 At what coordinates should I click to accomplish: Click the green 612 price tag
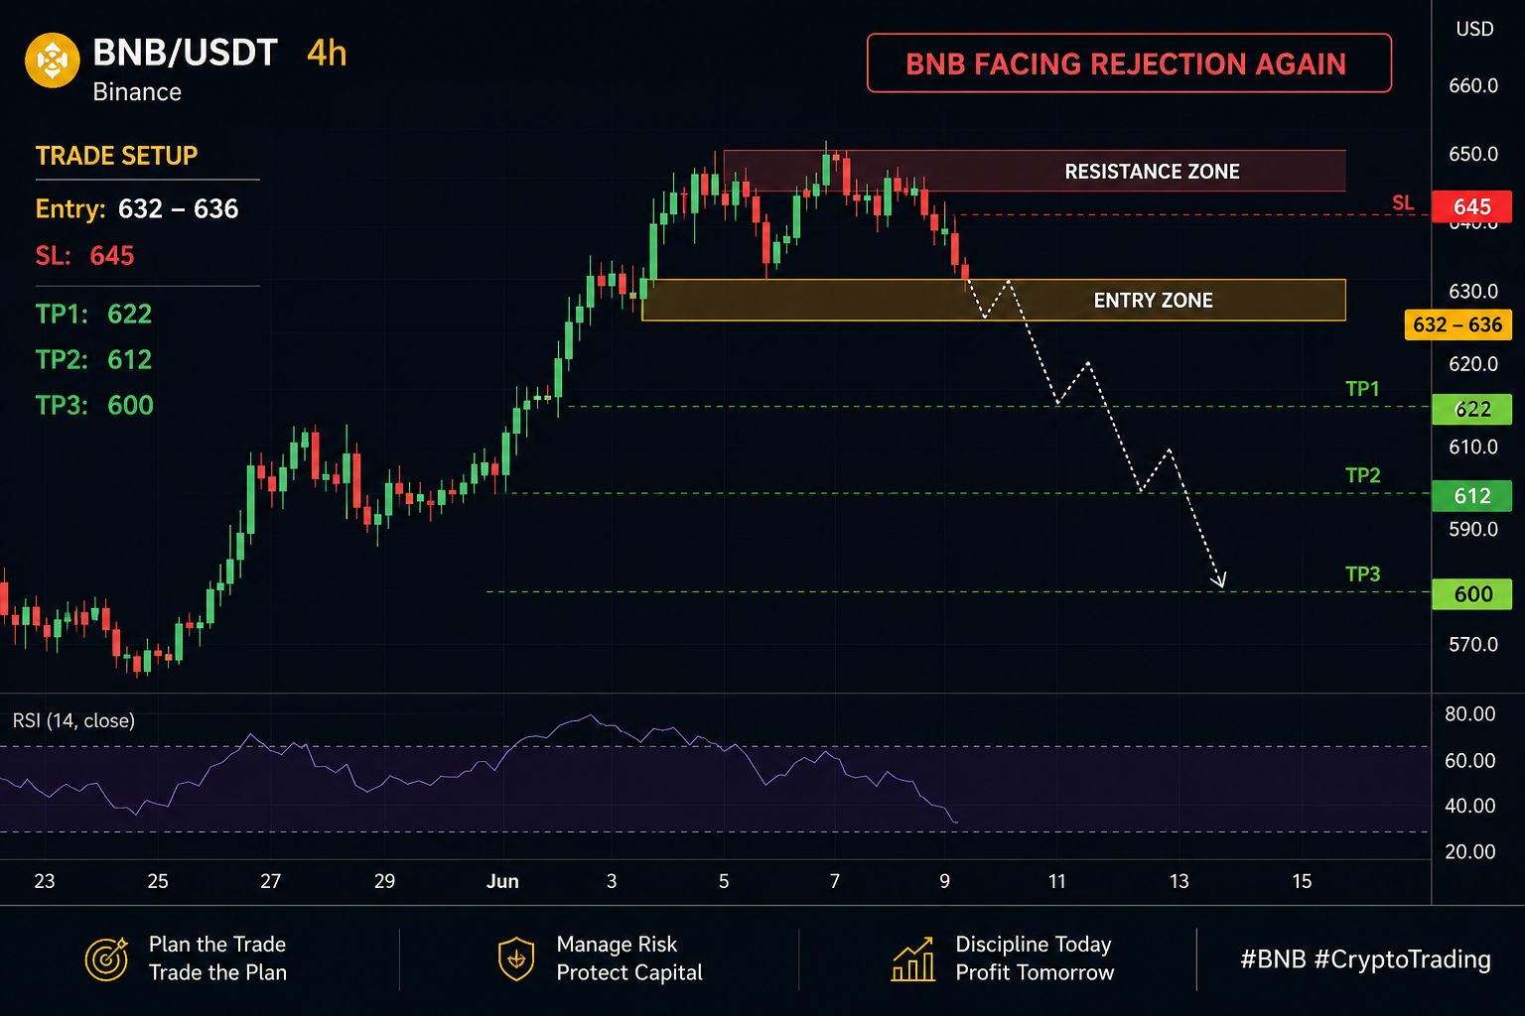coord(1471,496)
